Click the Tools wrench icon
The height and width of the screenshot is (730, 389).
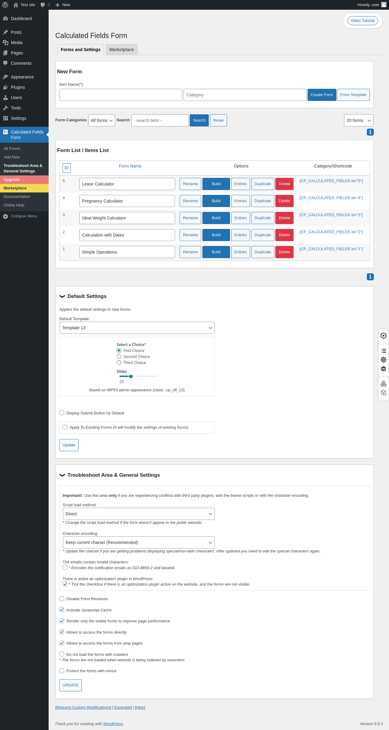[x=5, y=108]
